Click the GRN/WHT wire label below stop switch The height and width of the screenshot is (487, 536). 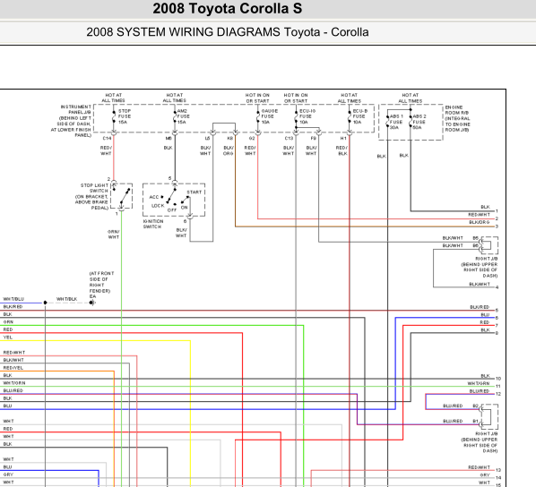114,235
